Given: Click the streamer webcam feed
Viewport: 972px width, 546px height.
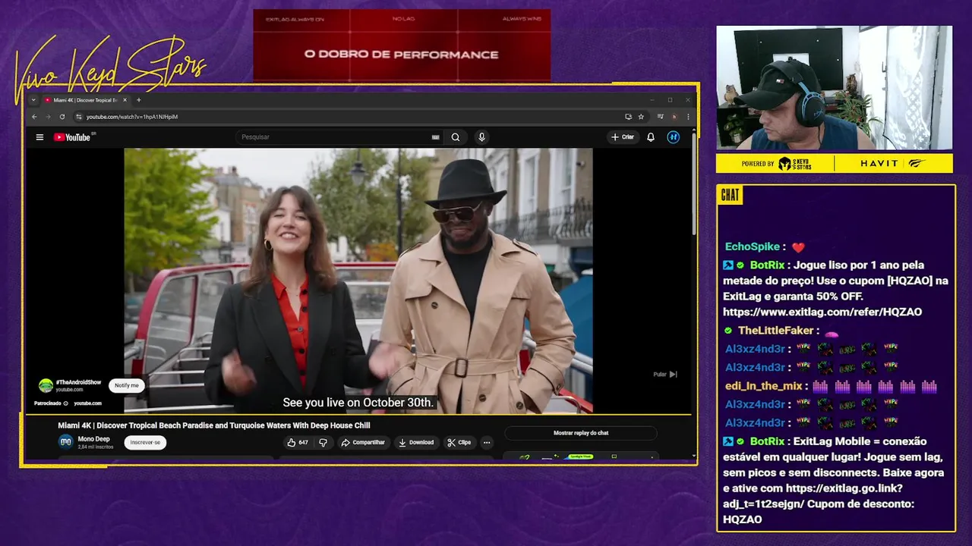Looking at the screenshot, I should [834, 88].
